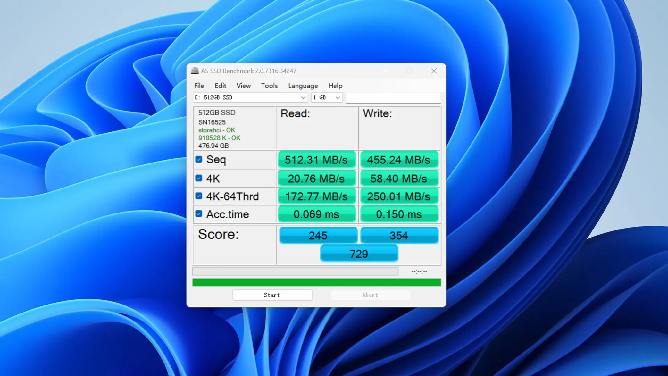Click the write access time 0.150 ms
668x376 pixels.
pyautogui.click(x=399, y=214)
